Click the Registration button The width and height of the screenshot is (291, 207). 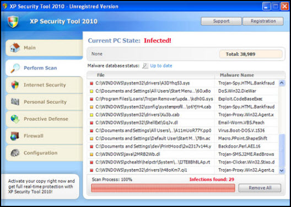click(x=263, y=21)
